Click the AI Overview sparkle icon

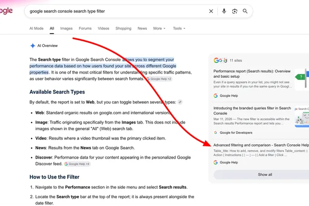(x=32, y=46)
